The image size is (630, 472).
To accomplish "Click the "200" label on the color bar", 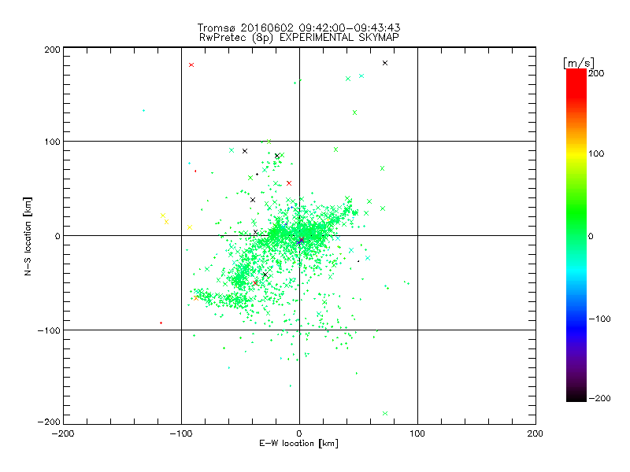I will point(596,73).
